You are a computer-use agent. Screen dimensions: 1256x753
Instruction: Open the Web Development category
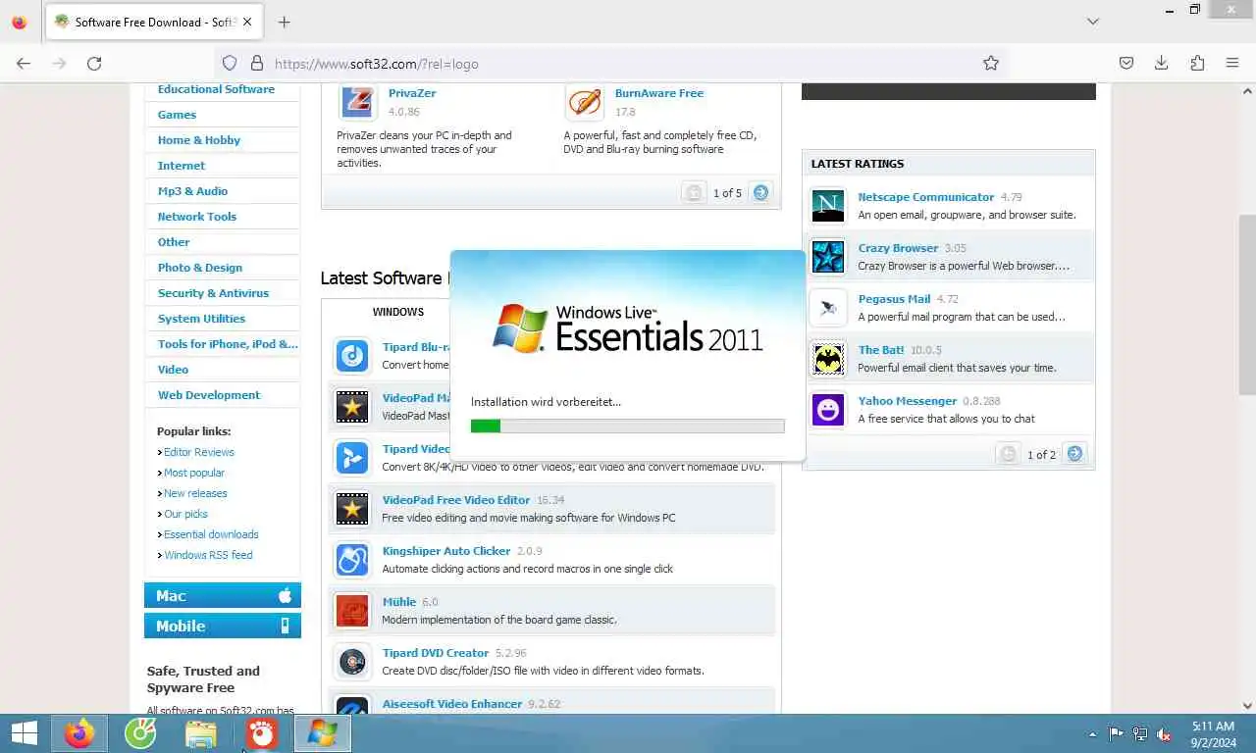pos(209,395)
